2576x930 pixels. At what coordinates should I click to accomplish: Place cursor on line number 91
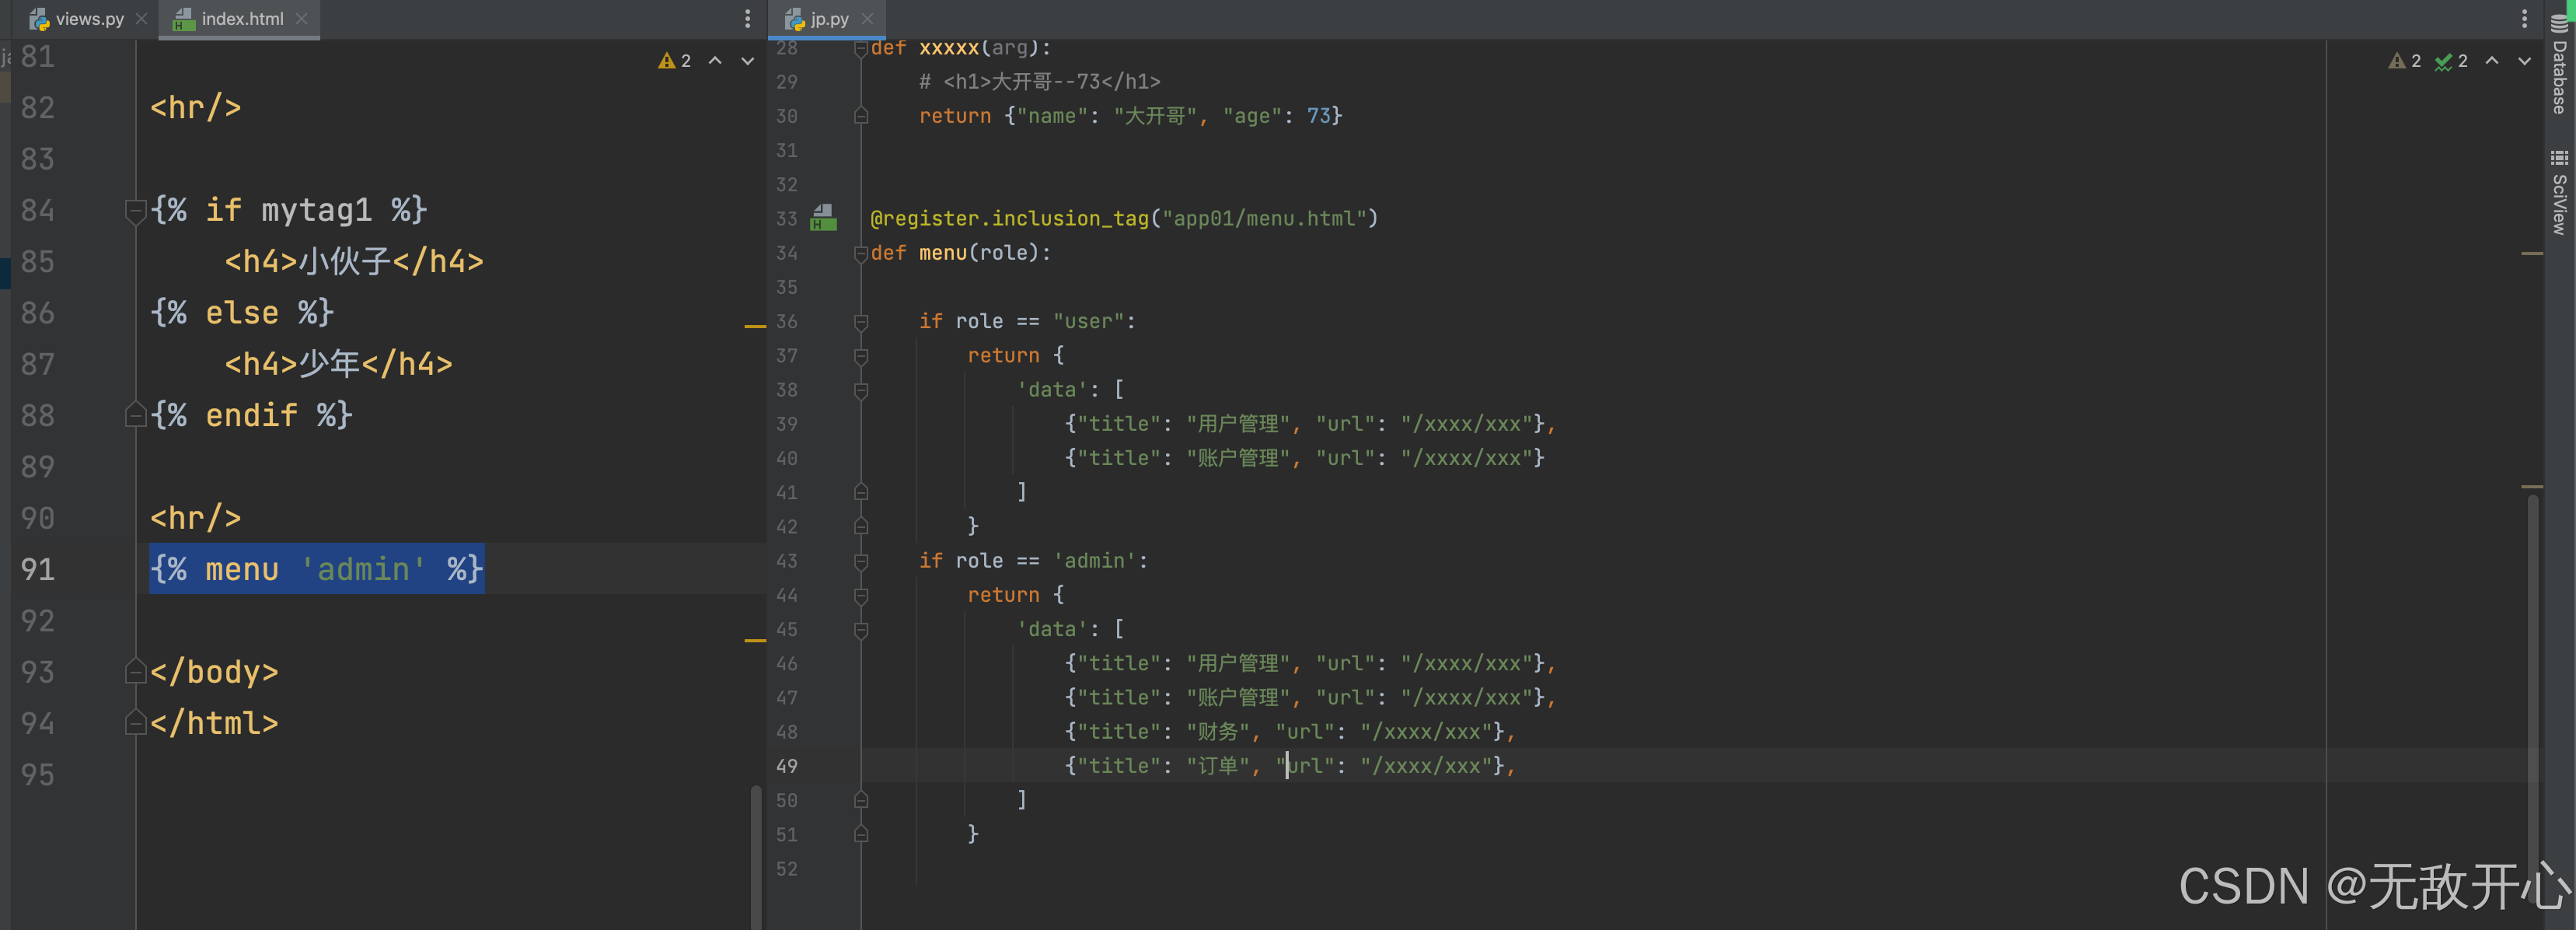pos(38,569)
